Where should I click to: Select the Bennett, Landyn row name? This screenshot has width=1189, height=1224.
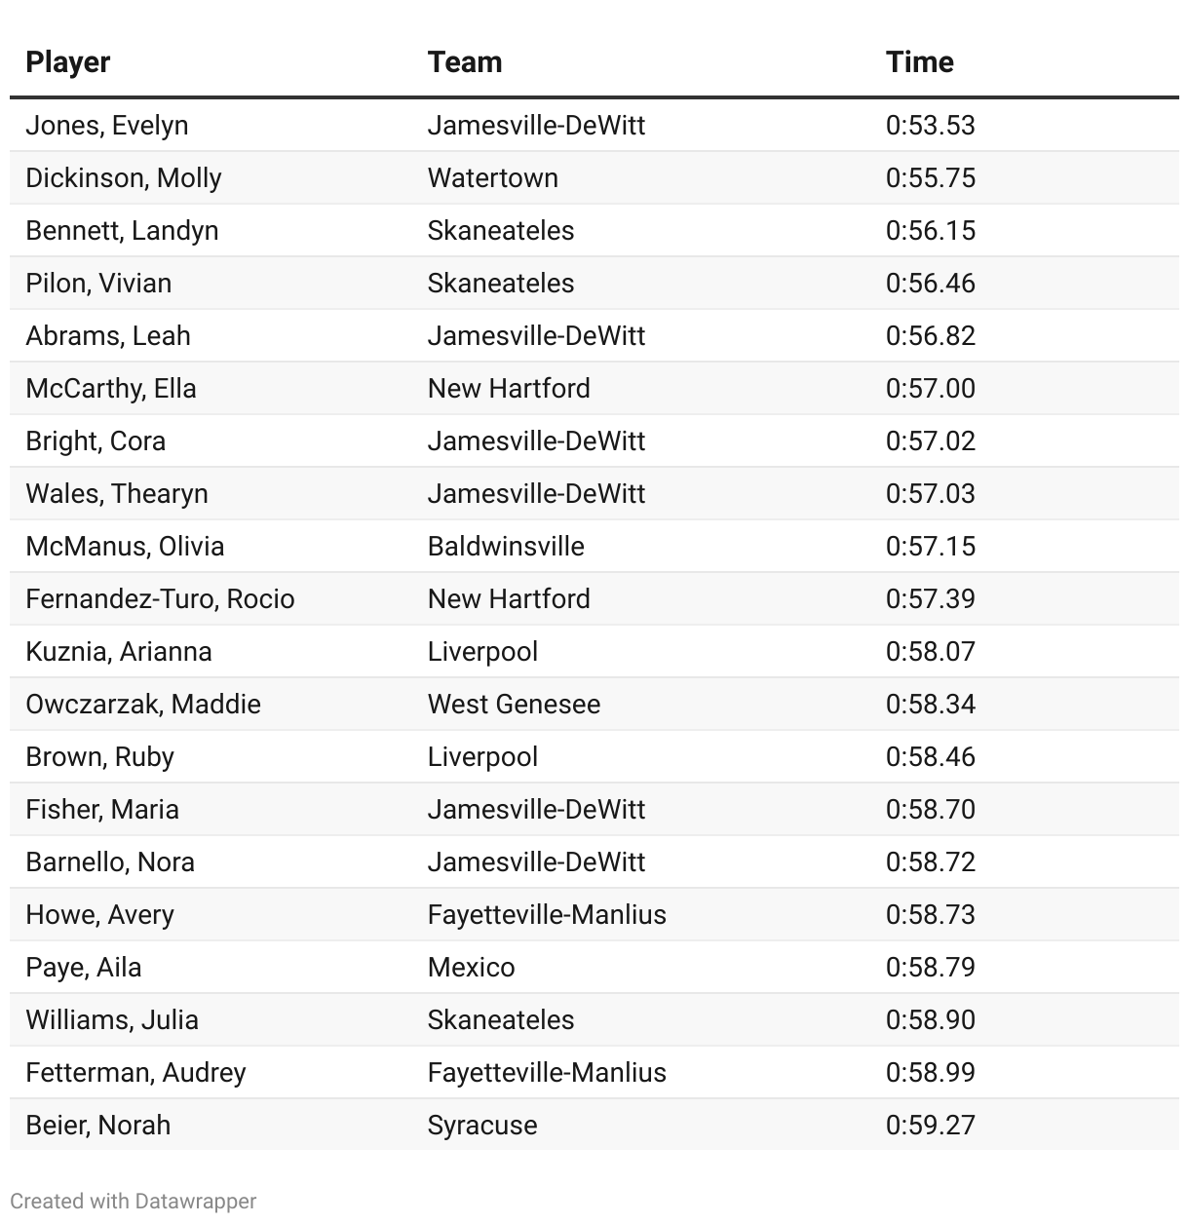122,231
